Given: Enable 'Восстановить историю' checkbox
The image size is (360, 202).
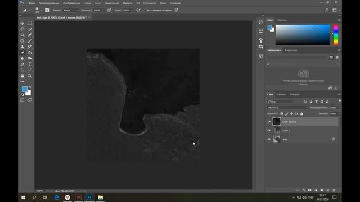Looking at the screenshot, I should 145,10.
